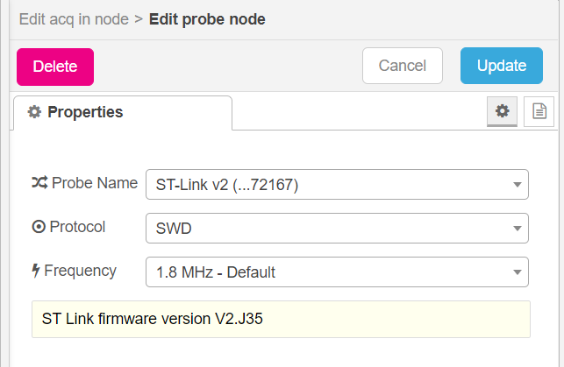Click the blue Update button

pyautogui.click(x=502, y=66)
